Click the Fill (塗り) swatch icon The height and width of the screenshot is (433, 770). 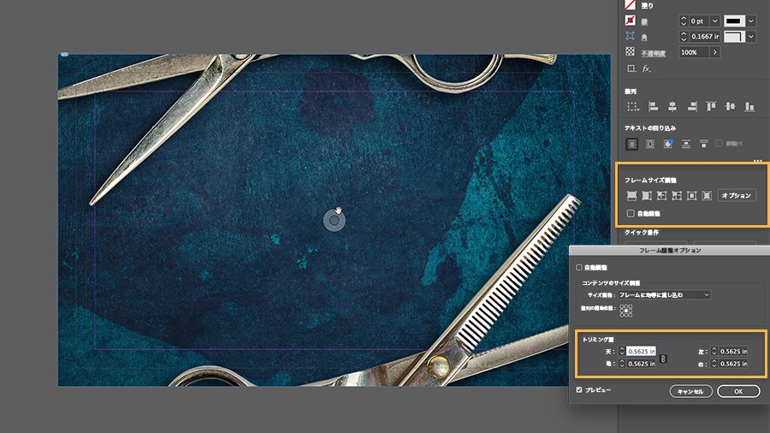630,5
